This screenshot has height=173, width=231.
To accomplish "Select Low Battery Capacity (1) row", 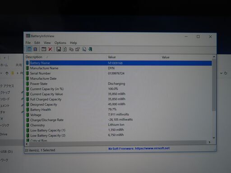I will point(119,130).
